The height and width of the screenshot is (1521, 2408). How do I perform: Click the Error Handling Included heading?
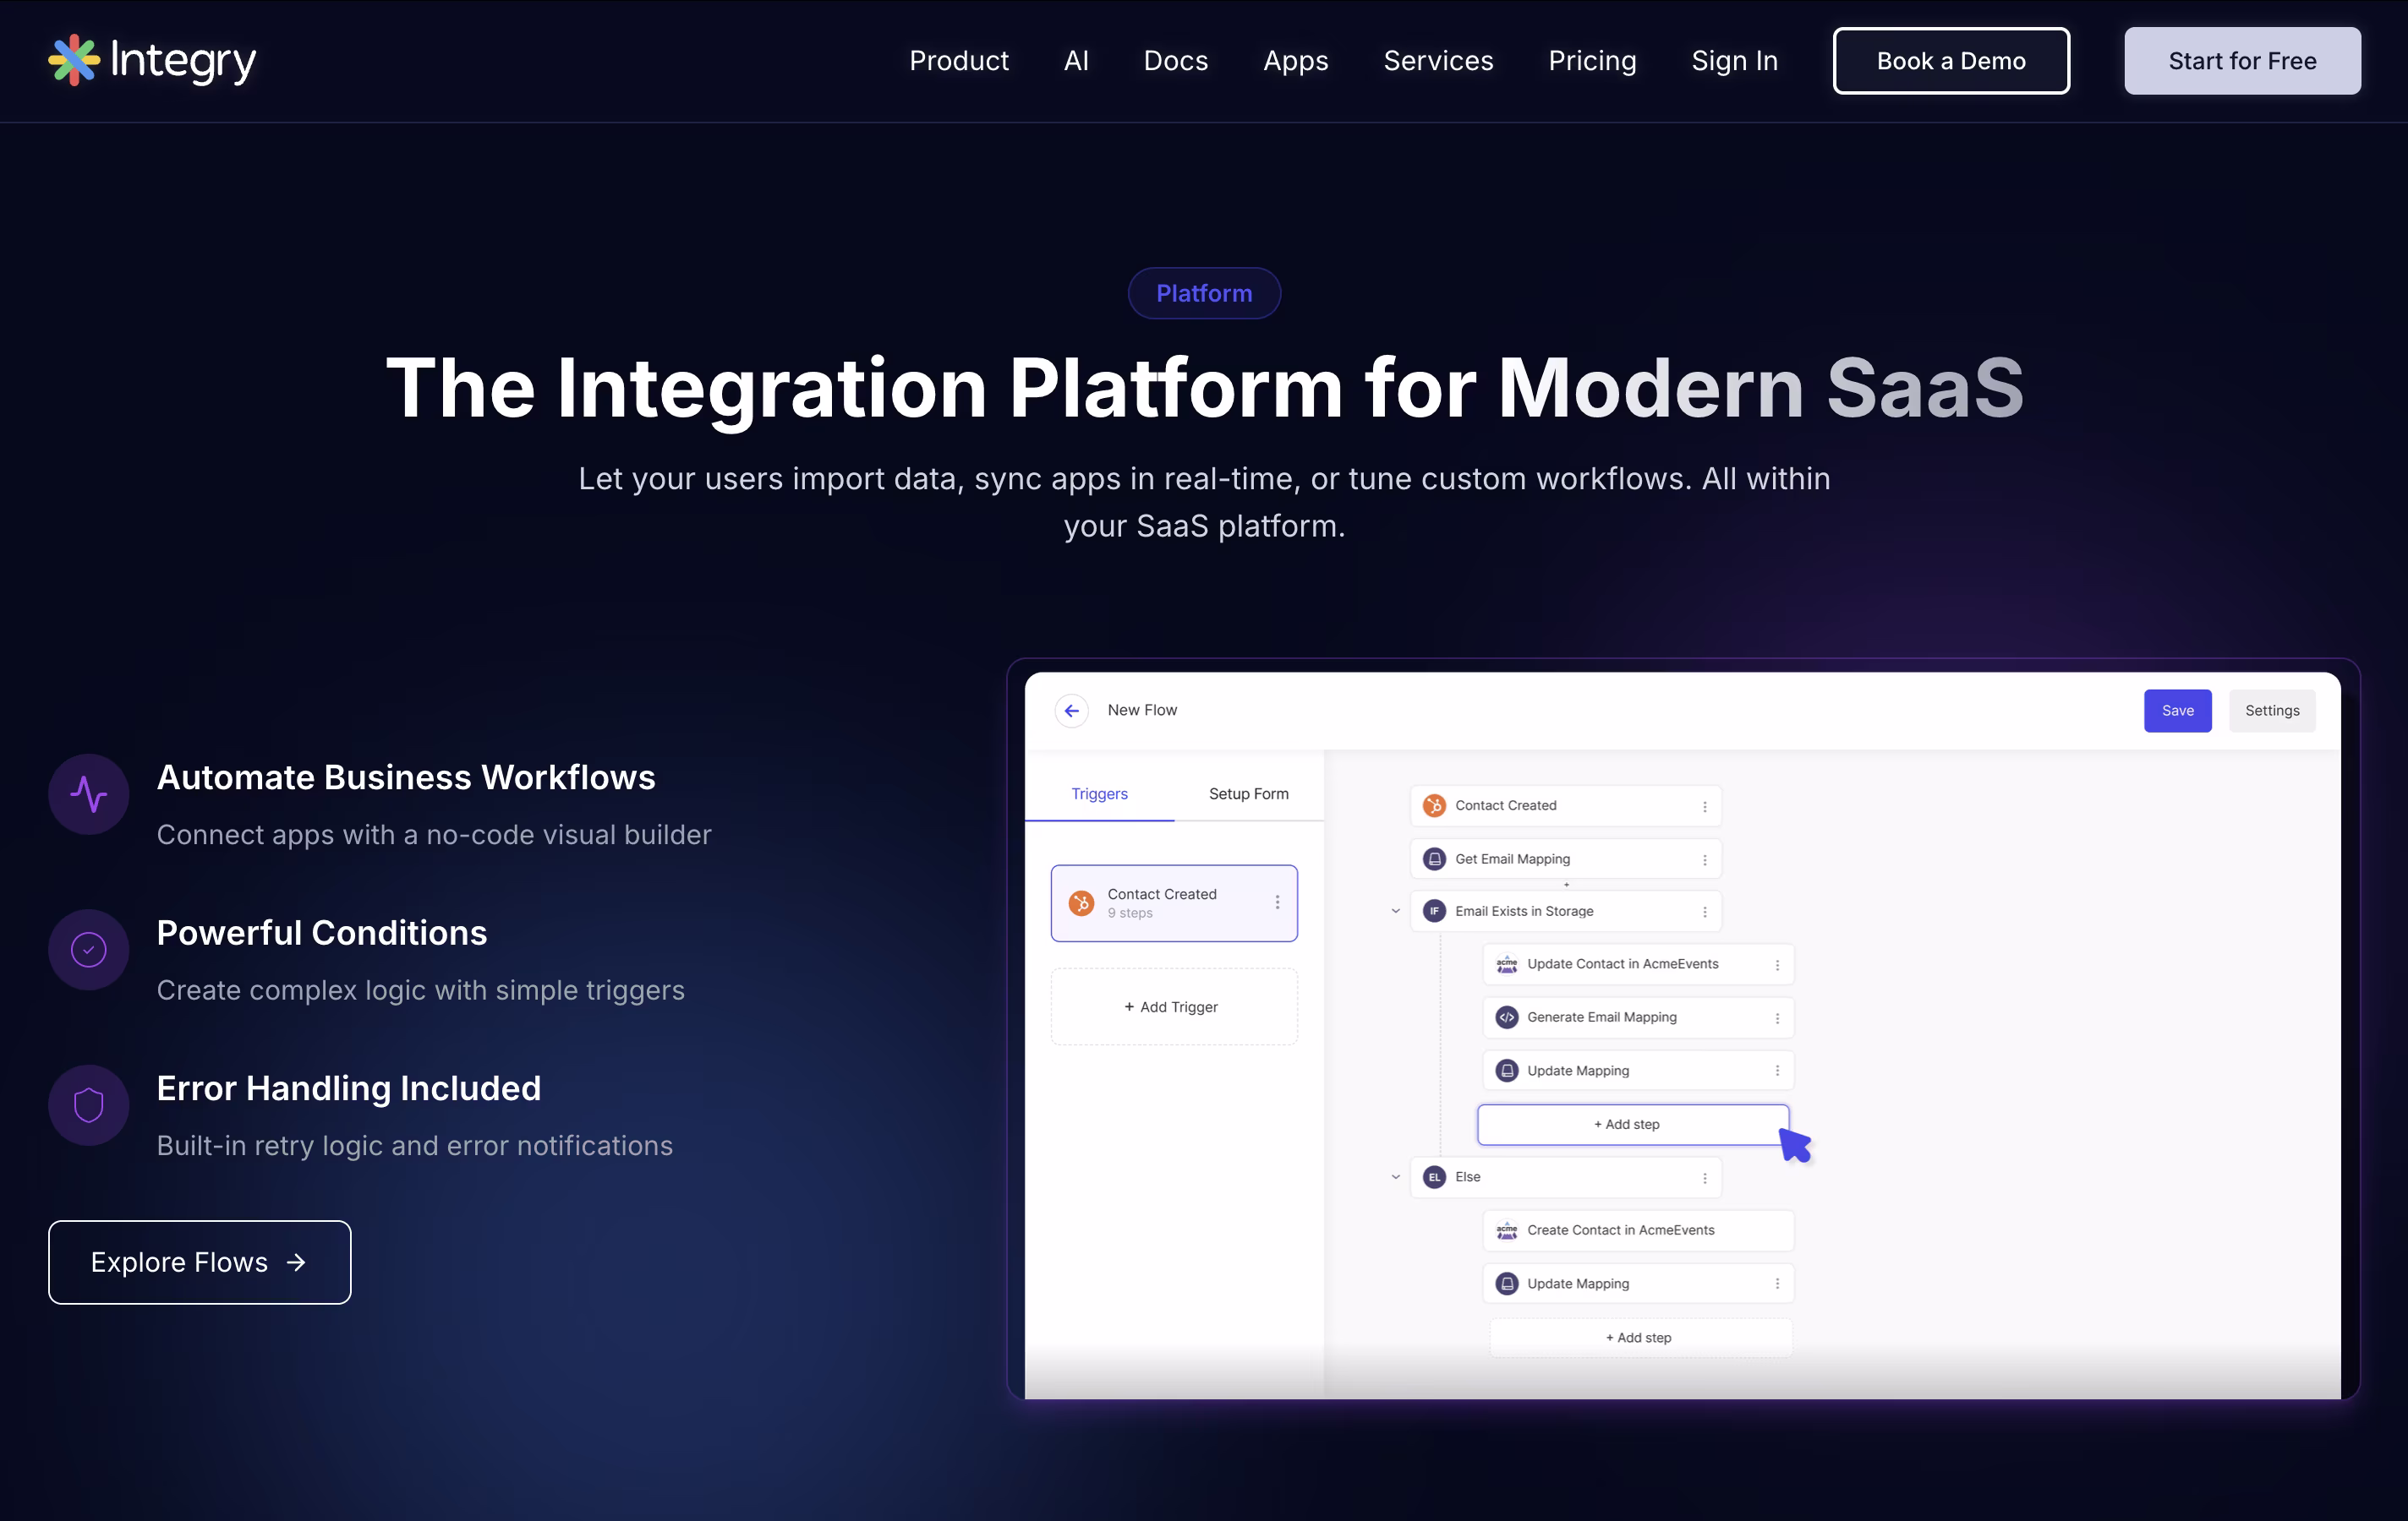click(x=349, y=1088)
